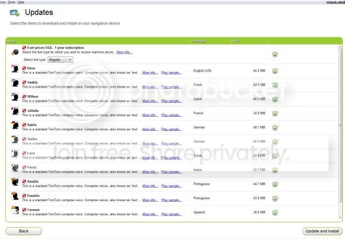Click the red badge beside Paolo
Screen dimensions: 345x239
(24, 167)
